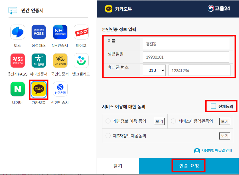The height and width of the screenshot is (175, 239).
Task: Select the NH인증서 icon
Action: point(60,32)
